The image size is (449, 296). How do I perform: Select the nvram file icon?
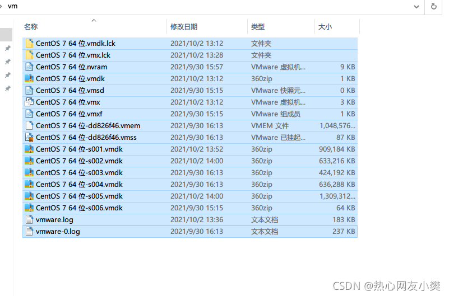[x=29, y=67]
